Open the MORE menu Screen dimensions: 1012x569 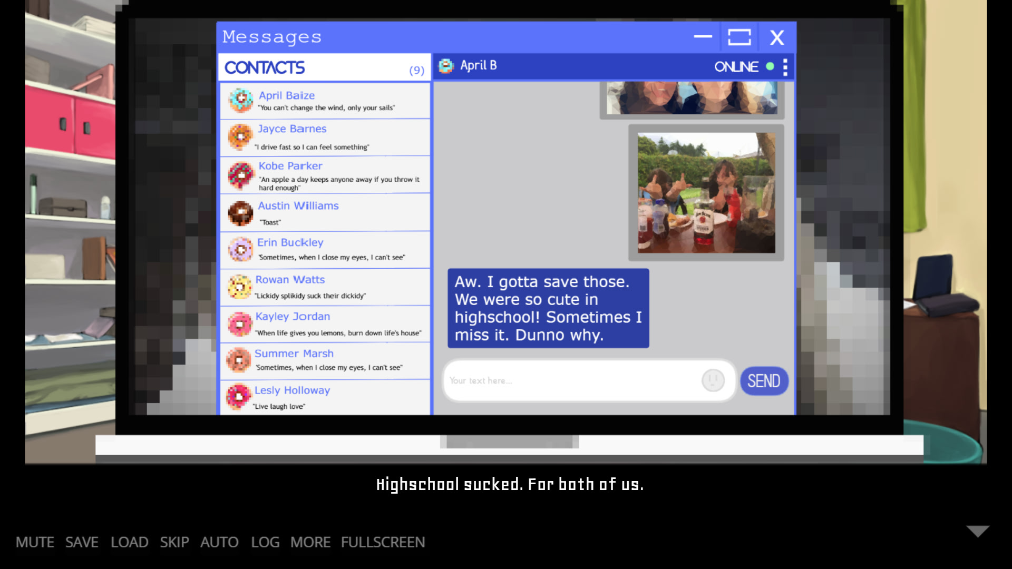click(x=310, y=542)
